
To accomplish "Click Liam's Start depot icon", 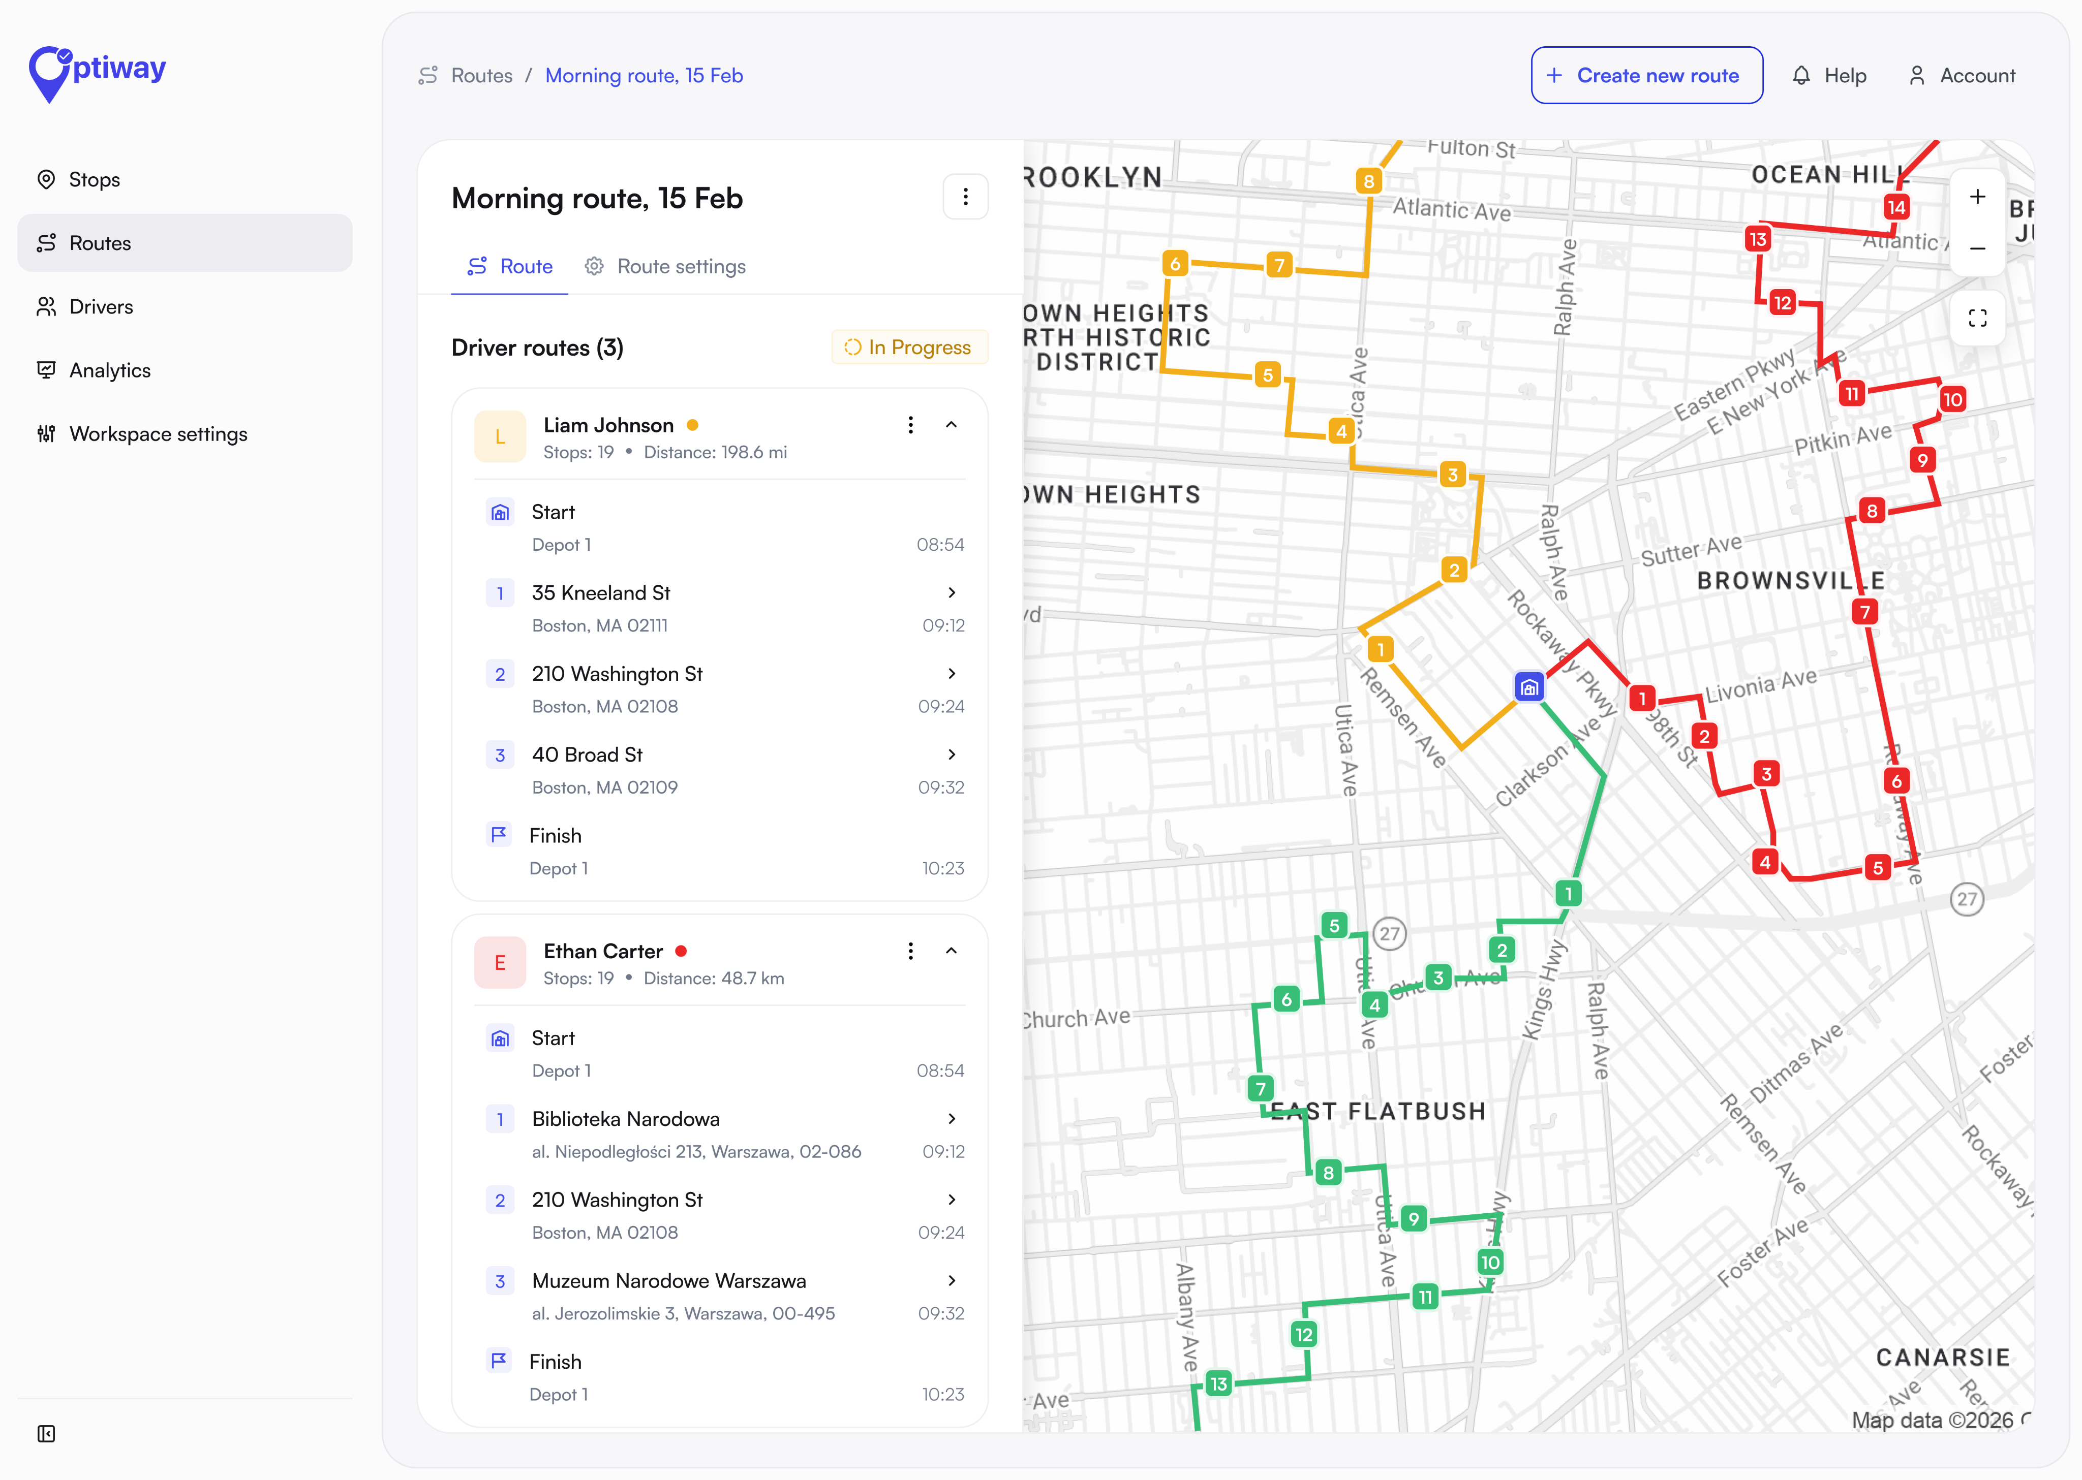I will (500, 513).
